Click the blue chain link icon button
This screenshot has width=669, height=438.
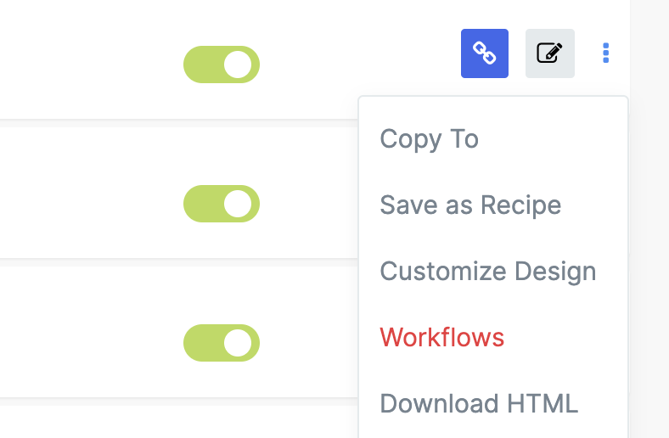point(485,53)
